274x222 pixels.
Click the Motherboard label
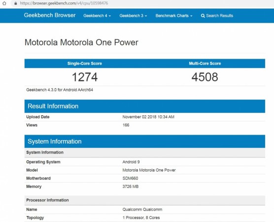coord(38,178)
